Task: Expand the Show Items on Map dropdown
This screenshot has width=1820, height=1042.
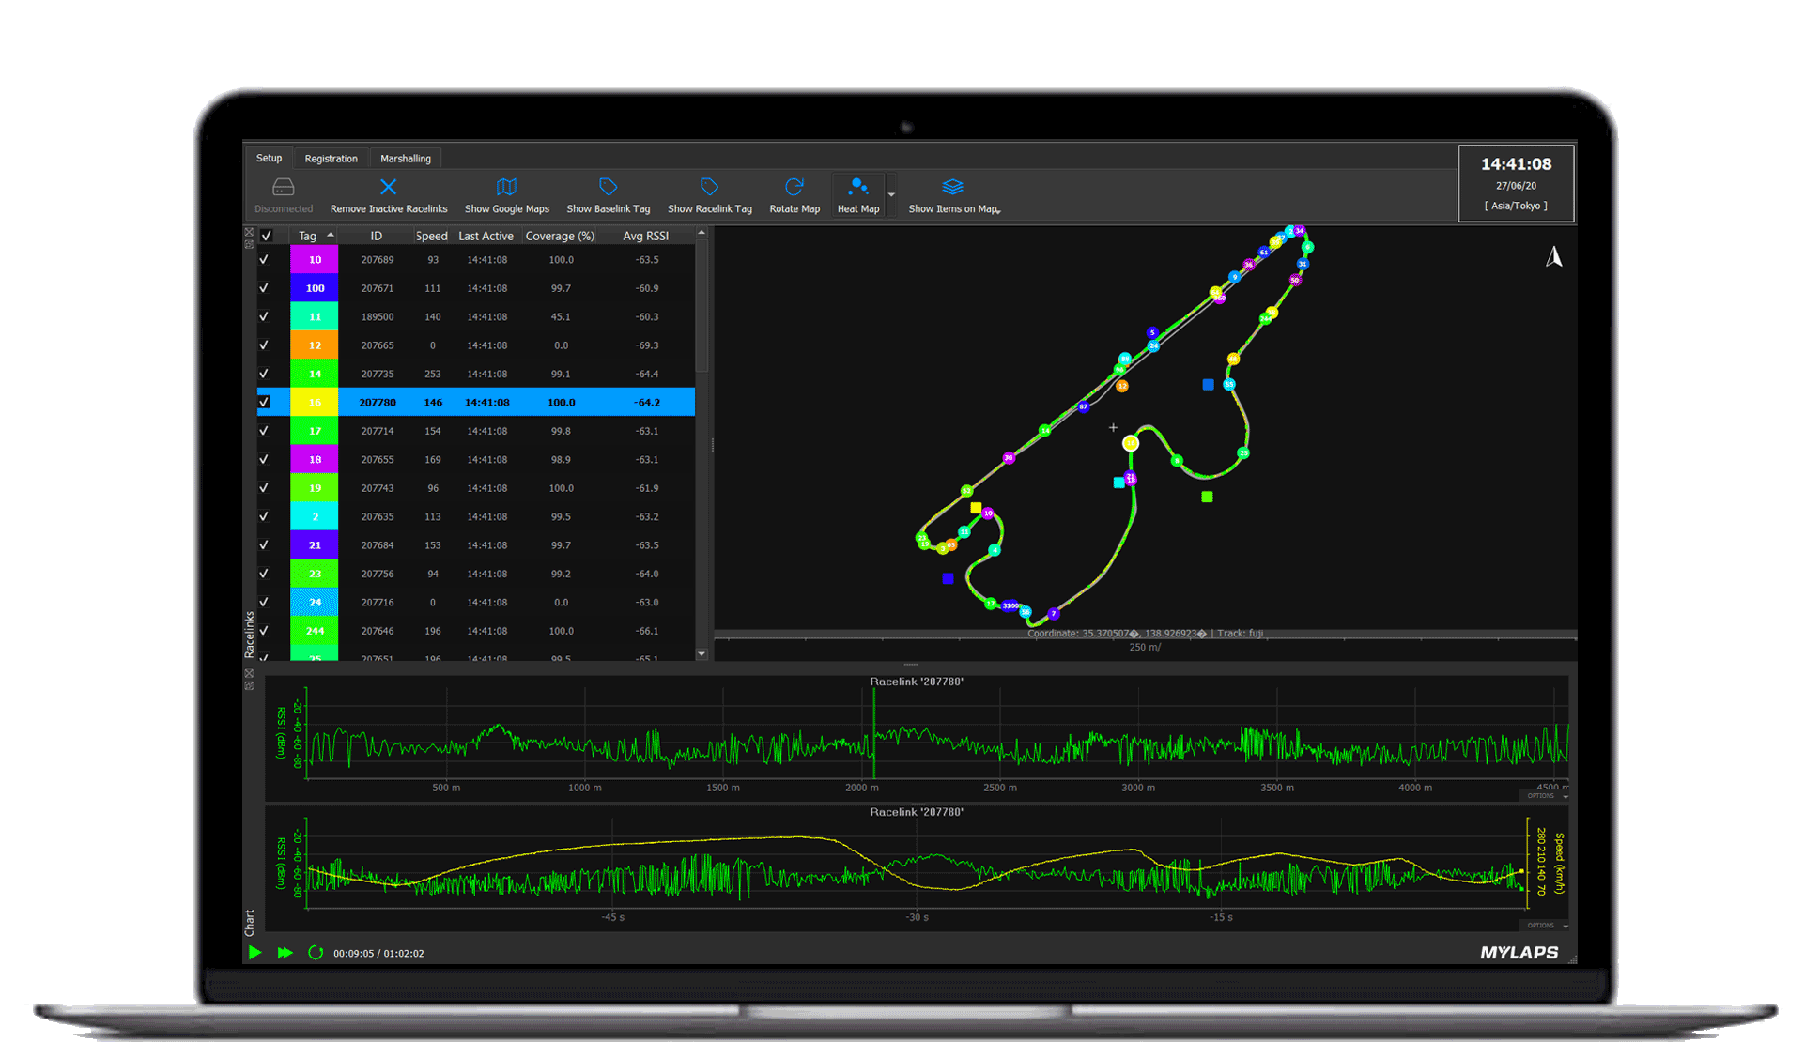Action: [x=999, y=211]
